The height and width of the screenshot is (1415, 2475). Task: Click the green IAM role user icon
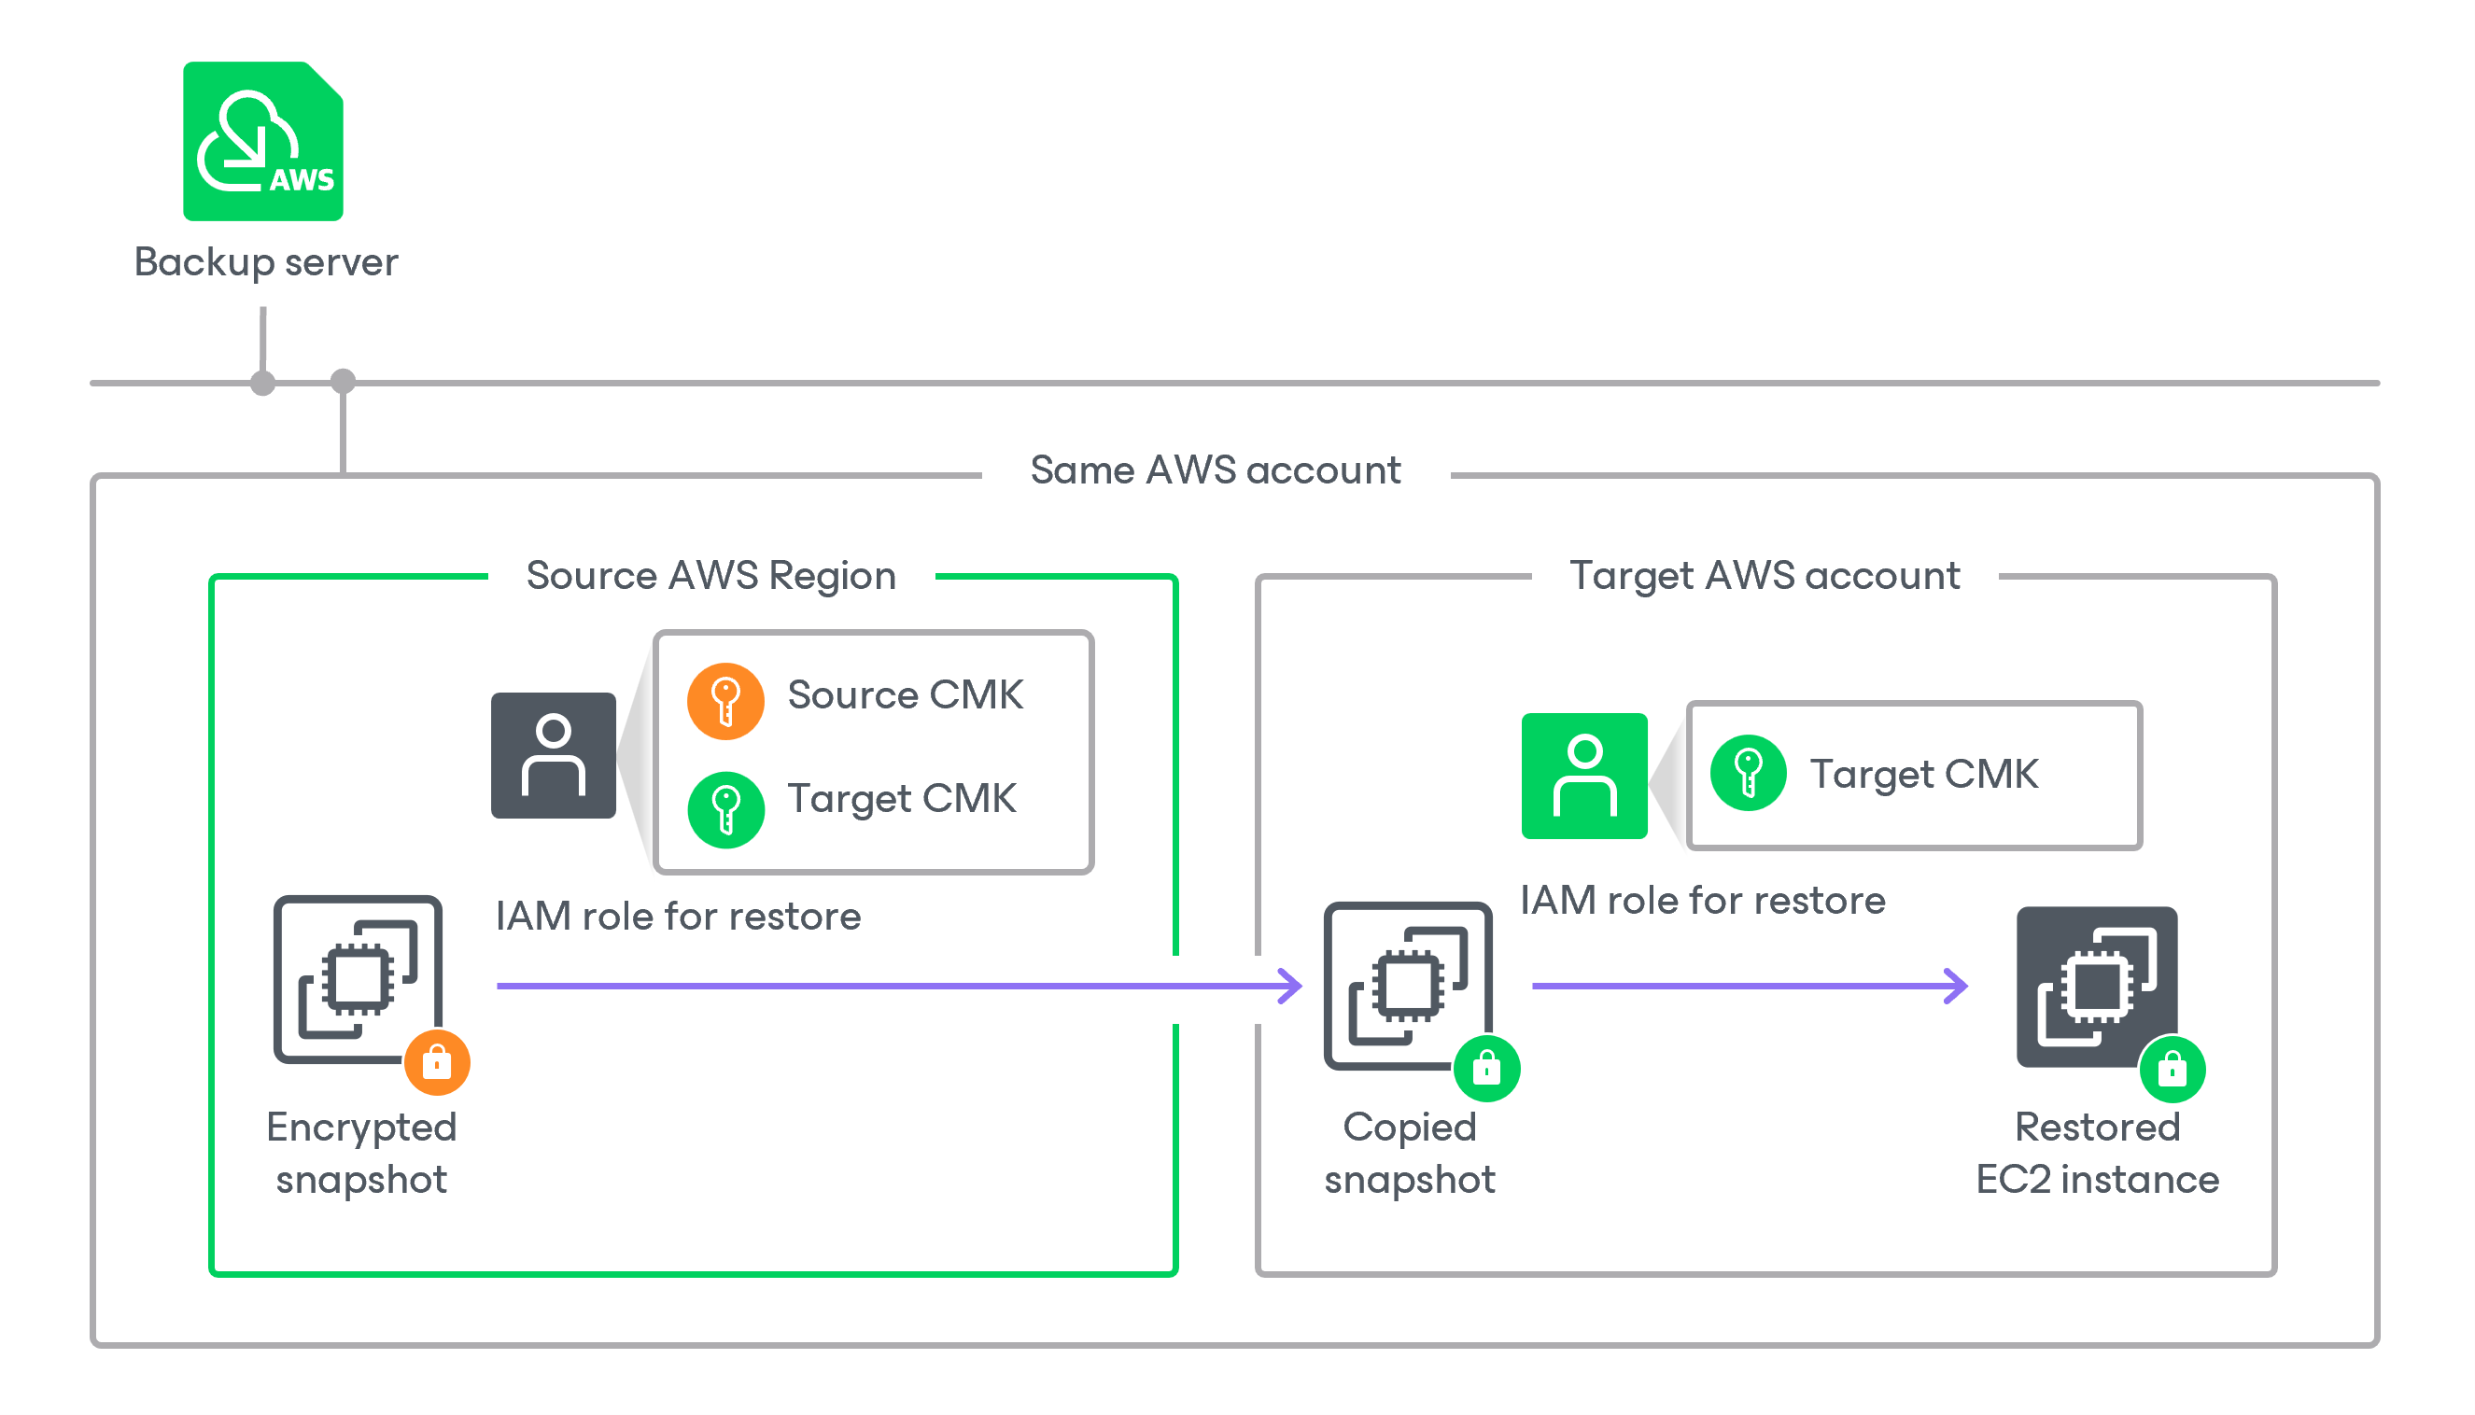(x=1583, y=776)
